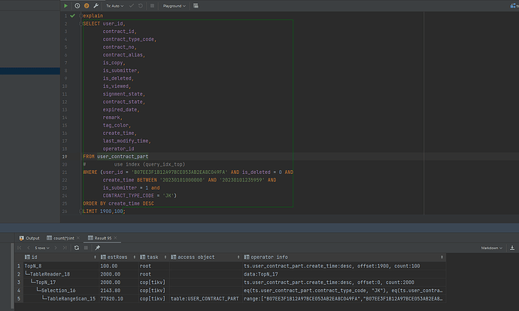Open the Tx: Auto transaction mode dropdown
Screen dimensions: 519x311
pos(114,6)
